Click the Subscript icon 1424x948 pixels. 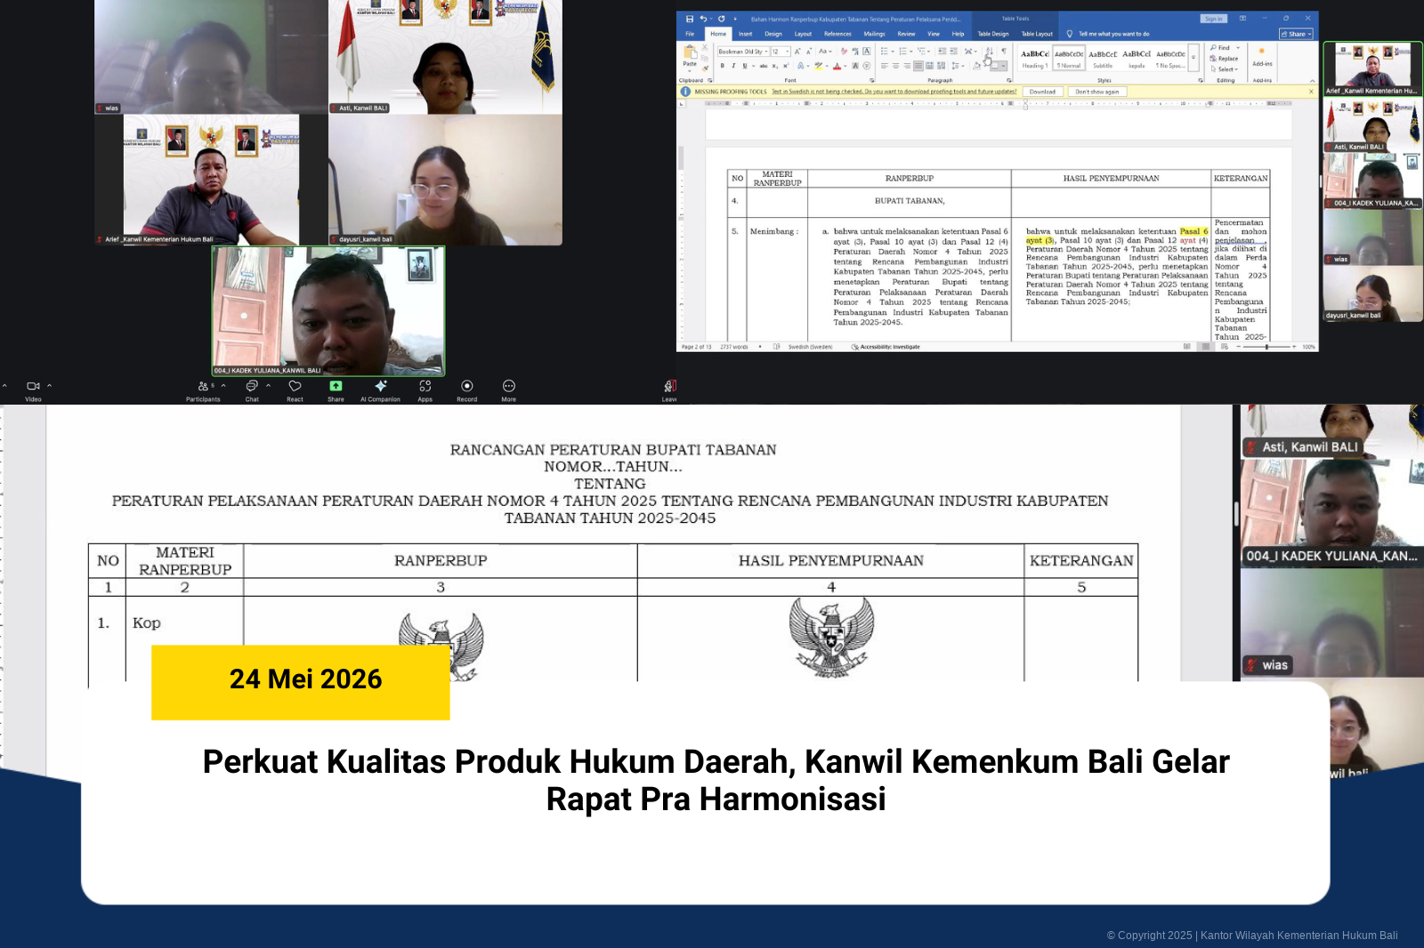(775, 66)
